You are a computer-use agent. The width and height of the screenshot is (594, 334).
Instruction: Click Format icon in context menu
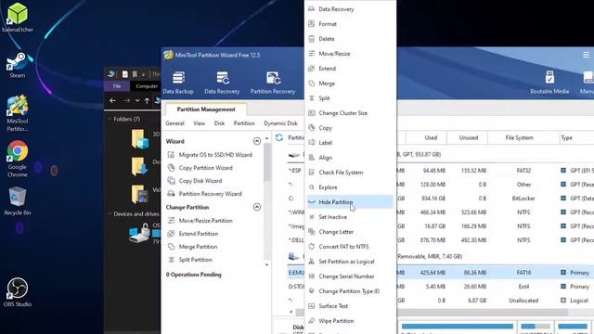click(312, 24)
